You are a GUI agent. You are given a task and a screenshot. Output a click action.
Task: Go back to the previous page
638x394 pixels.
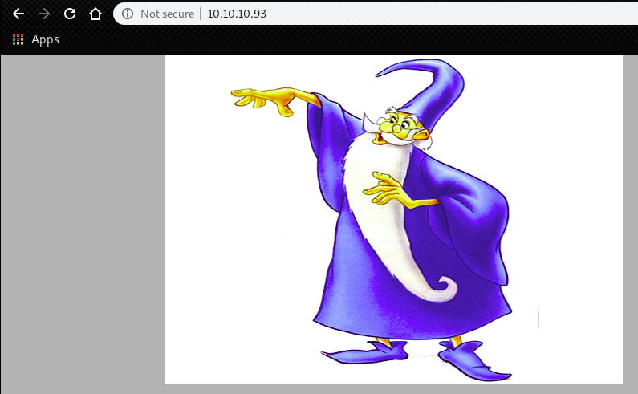[x=18, y=14]
